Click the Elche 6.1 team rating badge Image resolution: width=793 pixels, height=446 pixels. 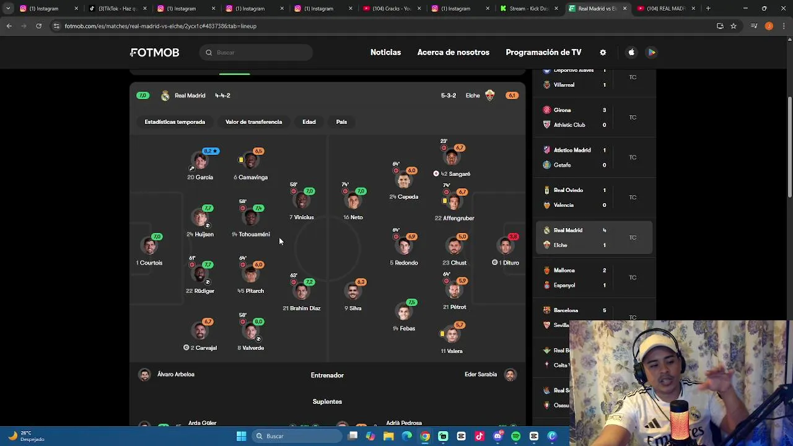(512, 95)
